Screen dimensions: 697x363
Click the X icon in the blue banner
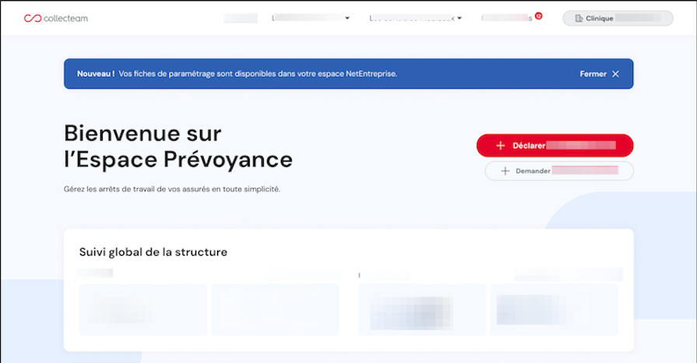(615, 74)
